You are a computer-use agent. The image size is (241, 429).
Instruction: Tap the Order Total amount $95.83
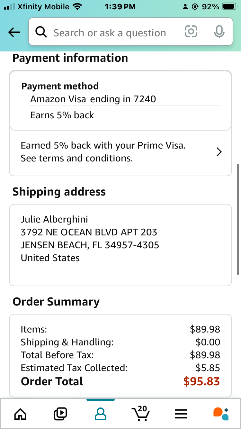(x=201, y=381)
